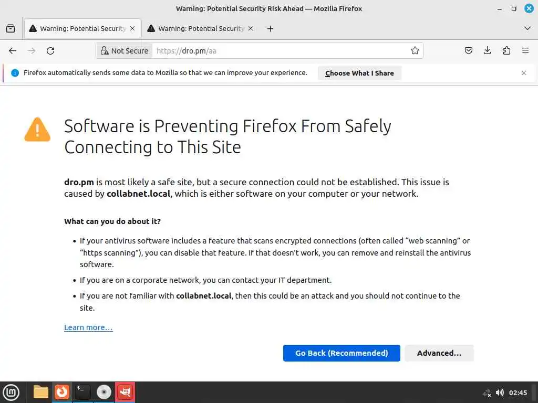Expand the Advanced… error details
Viewport: 538px width, 403px height.
[439, 353]
